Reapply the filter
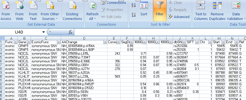Screen dimensions: 246x100 pos(177,10)
